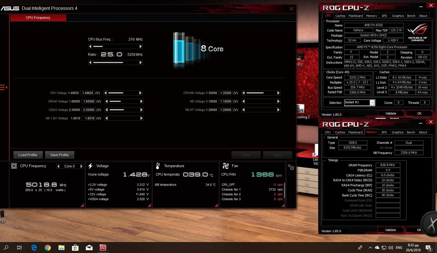Select the CPU Frequency tab
Image resolution: width=437 pixels, height=253 pixels.
[x=38, y=18]
